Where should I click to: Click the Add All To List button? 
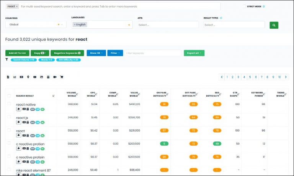17,53
